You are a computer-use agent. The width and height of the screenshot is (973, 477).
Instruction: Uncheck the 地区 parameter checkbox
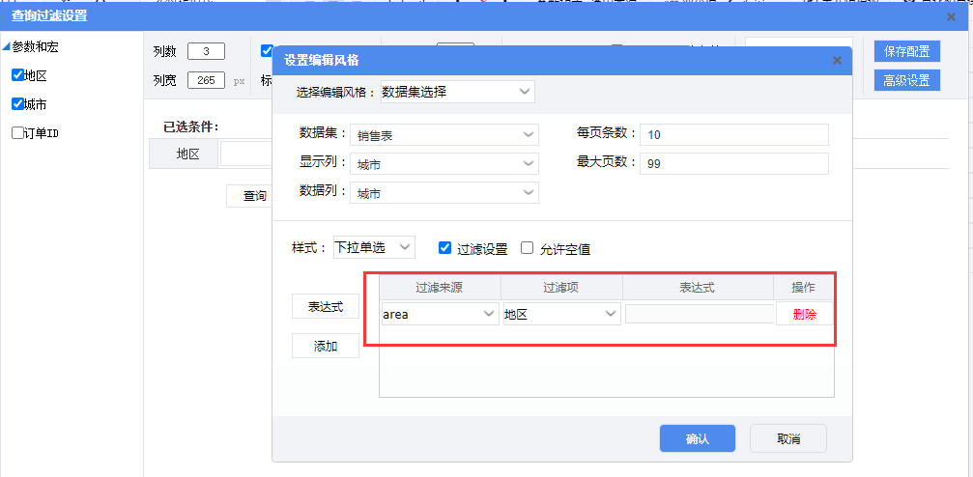click(x=17, y=75)
